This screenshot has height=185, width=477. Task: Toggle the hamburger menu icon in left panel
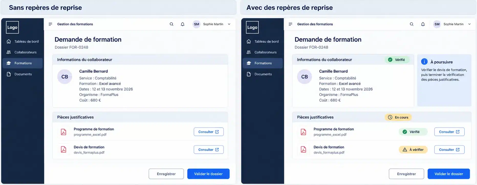pyautogui.click(x=50, y=24)
